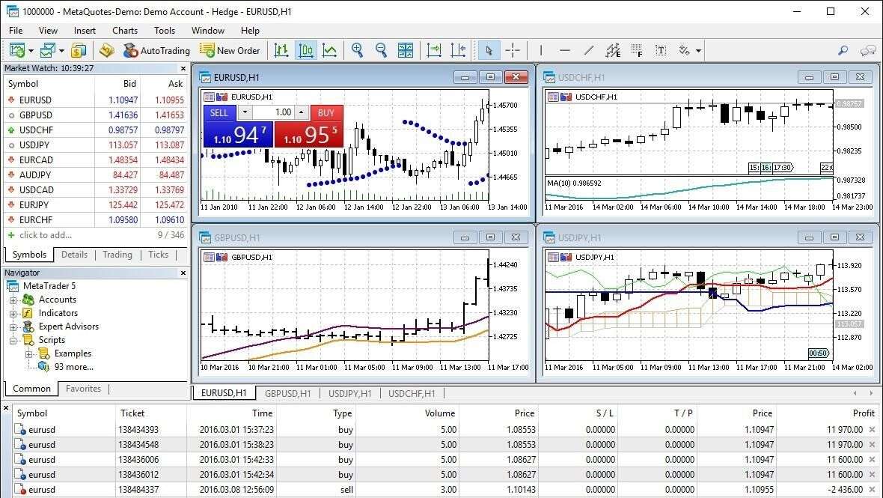Select the text label tool
883x498 pixels.
click(661, 51)
